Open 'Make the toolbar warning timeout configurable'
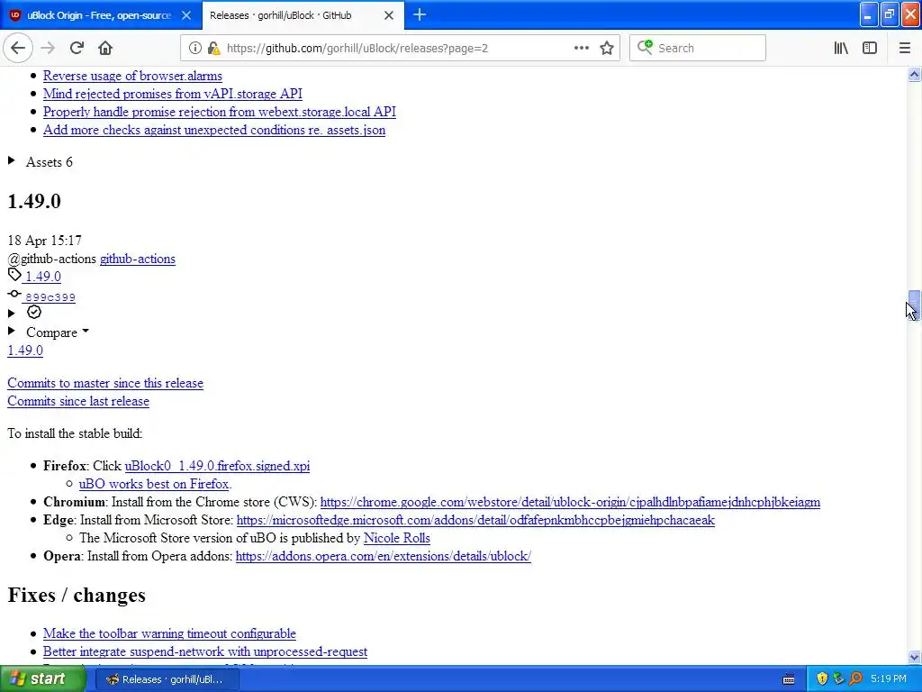 [169, 633]
